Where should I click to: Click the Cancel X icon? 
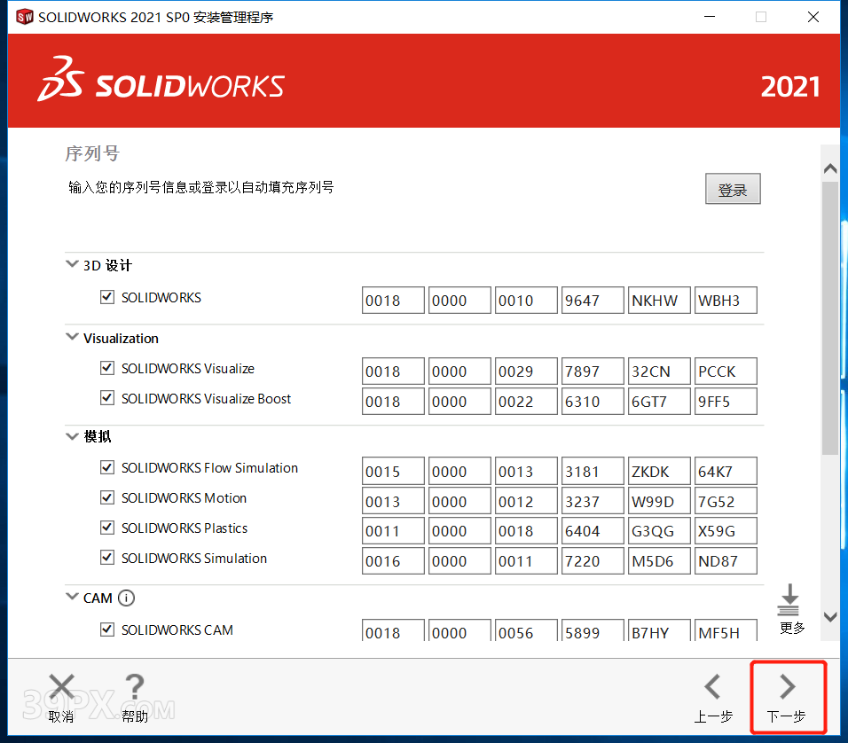61,687
